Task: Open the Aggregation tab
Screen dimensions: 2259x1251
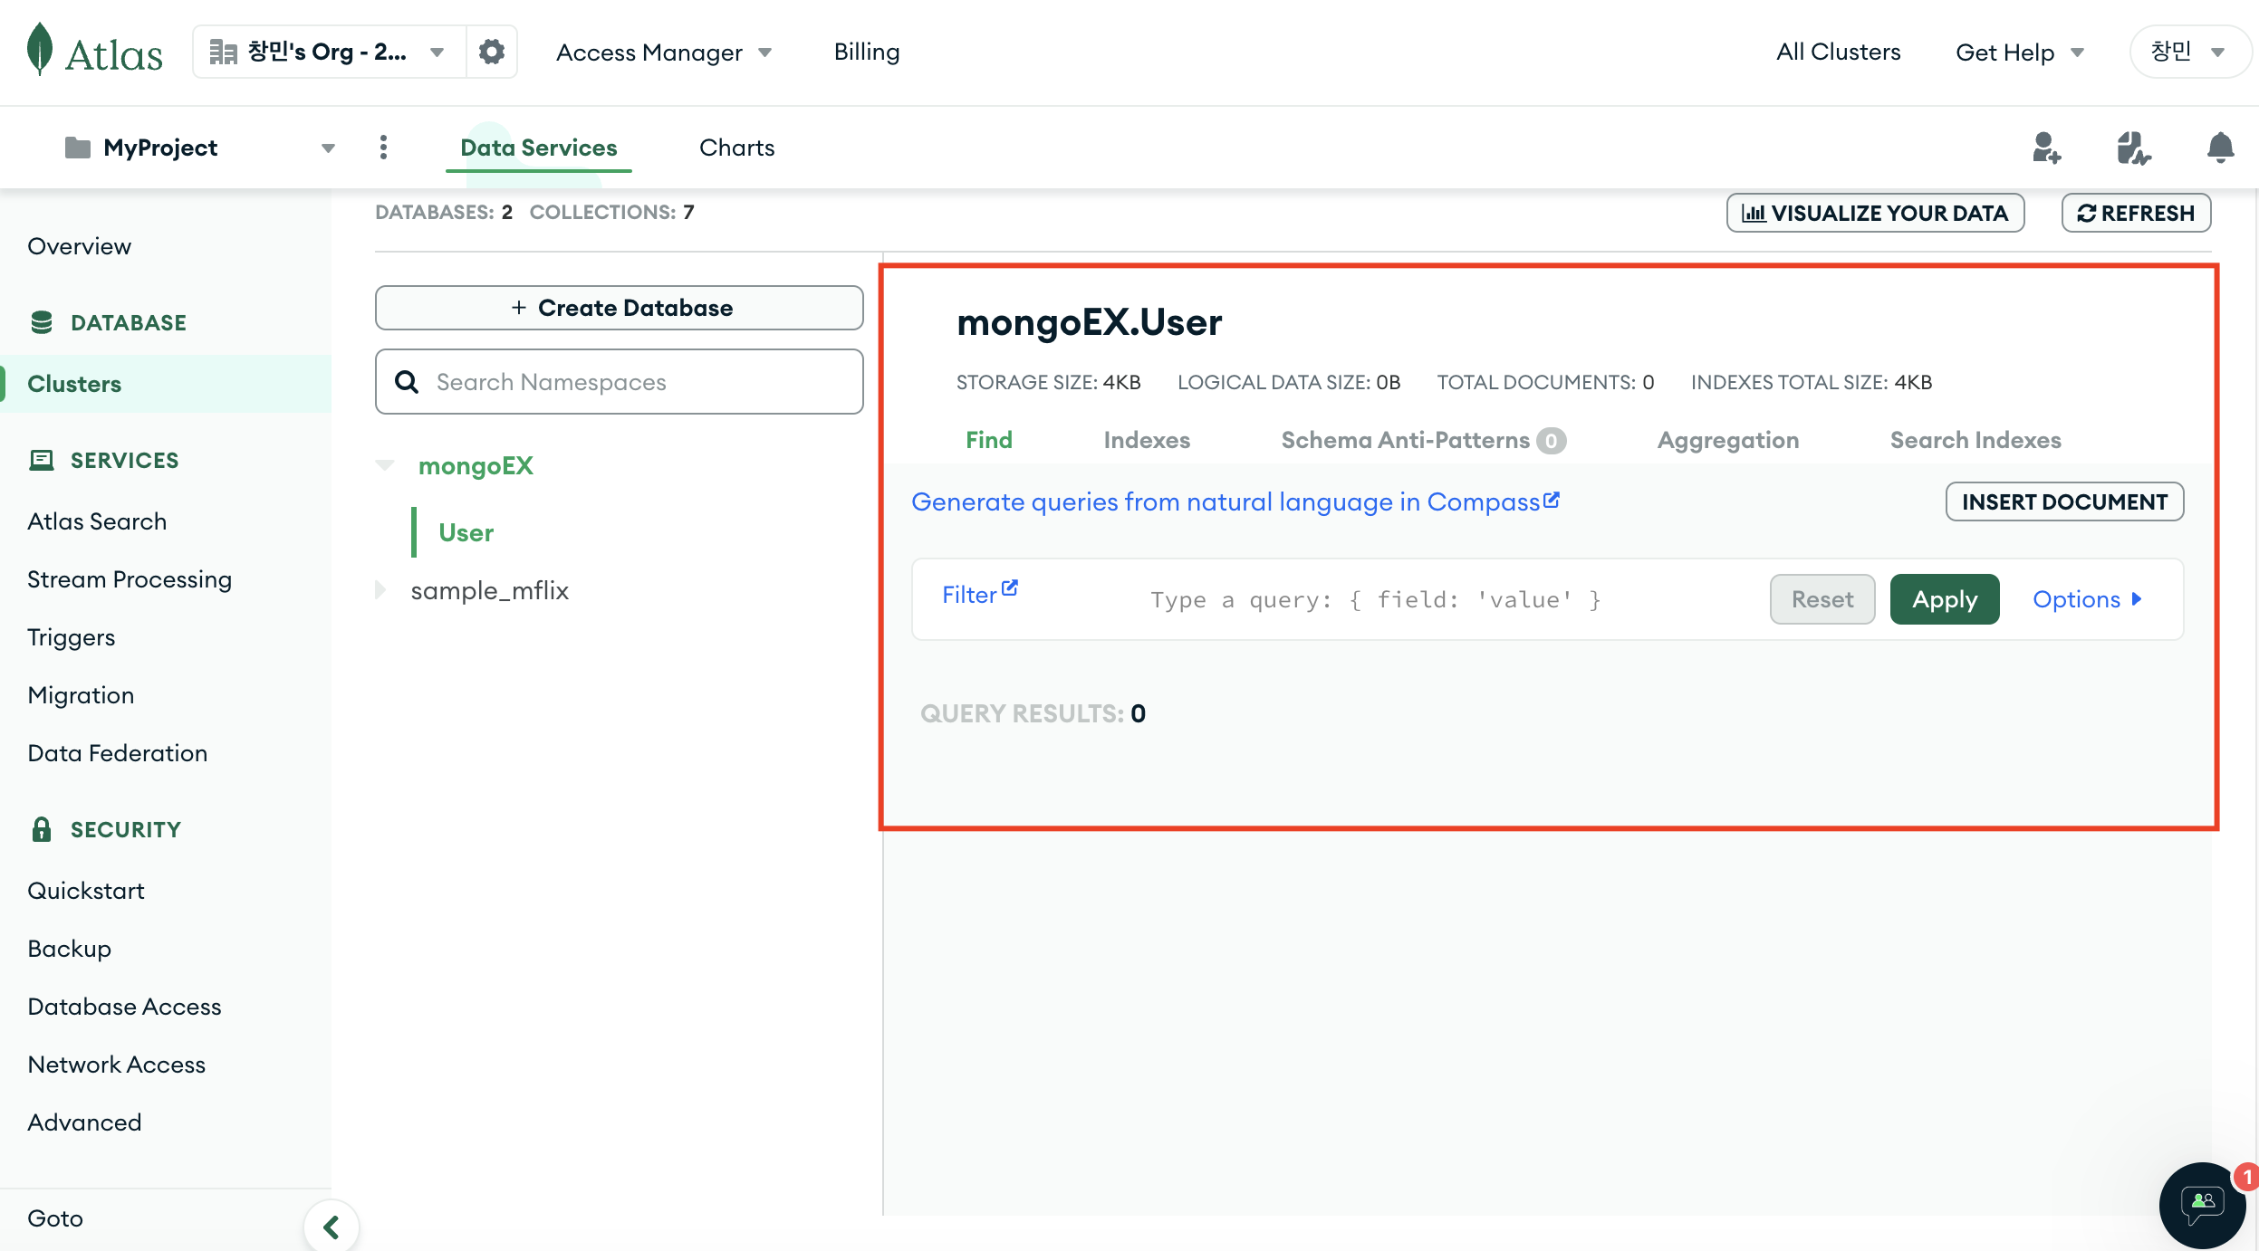Action: point(1727,440)
